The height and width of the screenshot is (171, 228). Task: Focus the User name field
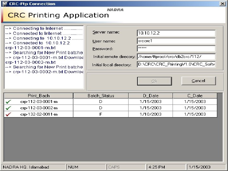(176, 41)
